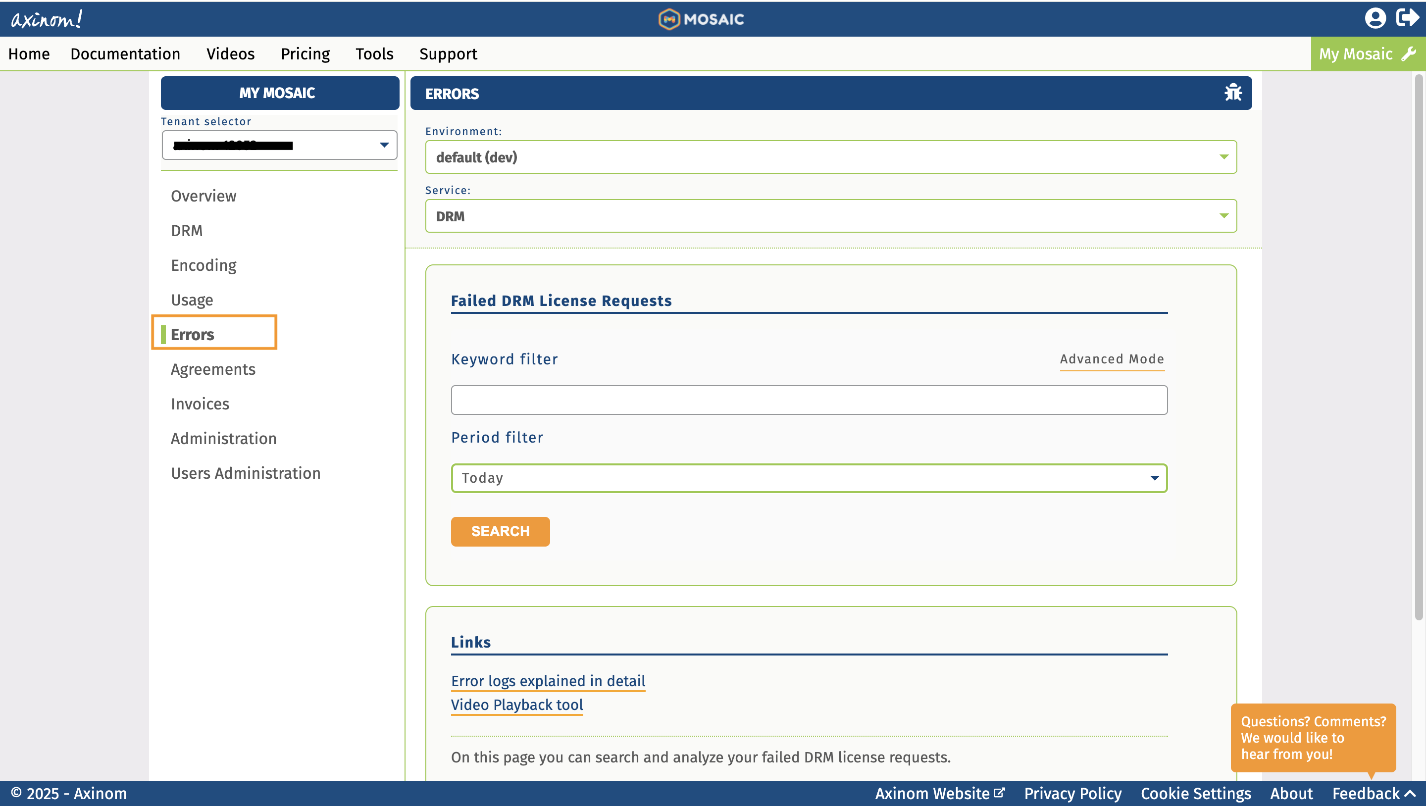Click the Keyword filter text field

809,400
